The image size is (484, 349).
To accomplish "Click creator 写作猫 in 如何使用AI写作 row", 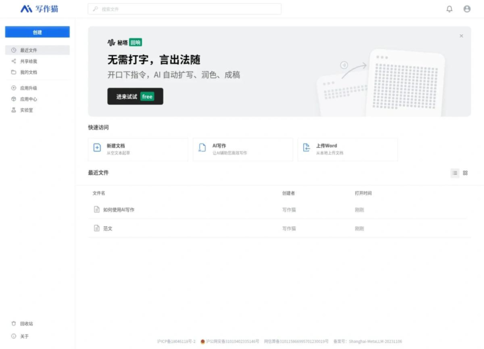I will coord(289,210).
